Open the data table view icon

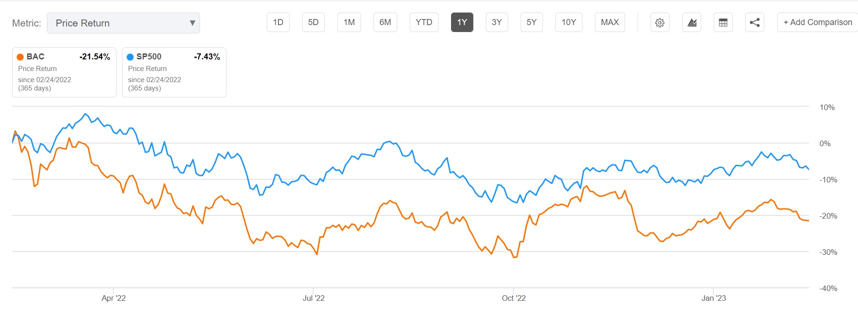[x=723, y=22]
